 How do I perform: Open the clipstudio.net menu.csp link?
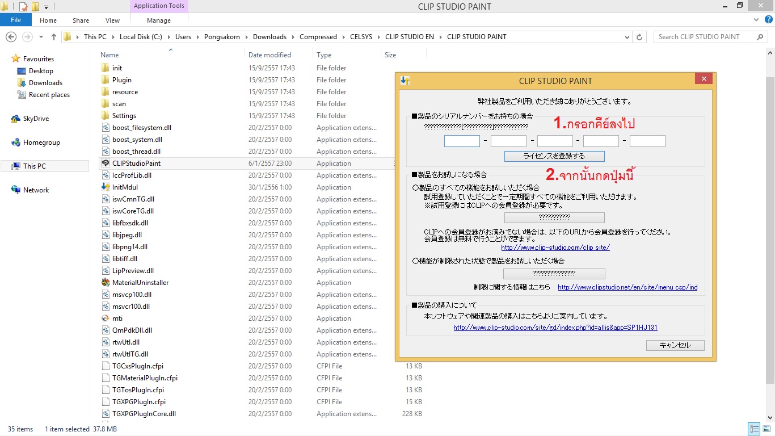pyautogui.click(x=627, y=287)
